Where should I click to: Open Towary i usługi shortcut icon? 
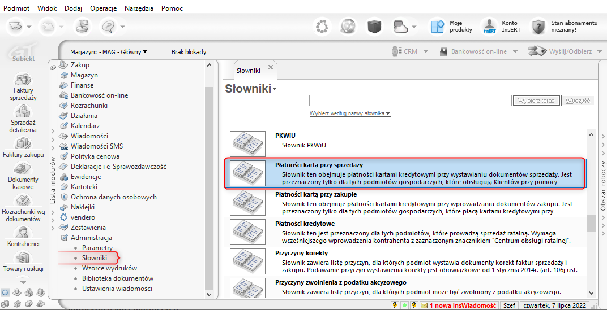[x=23, y=257]
